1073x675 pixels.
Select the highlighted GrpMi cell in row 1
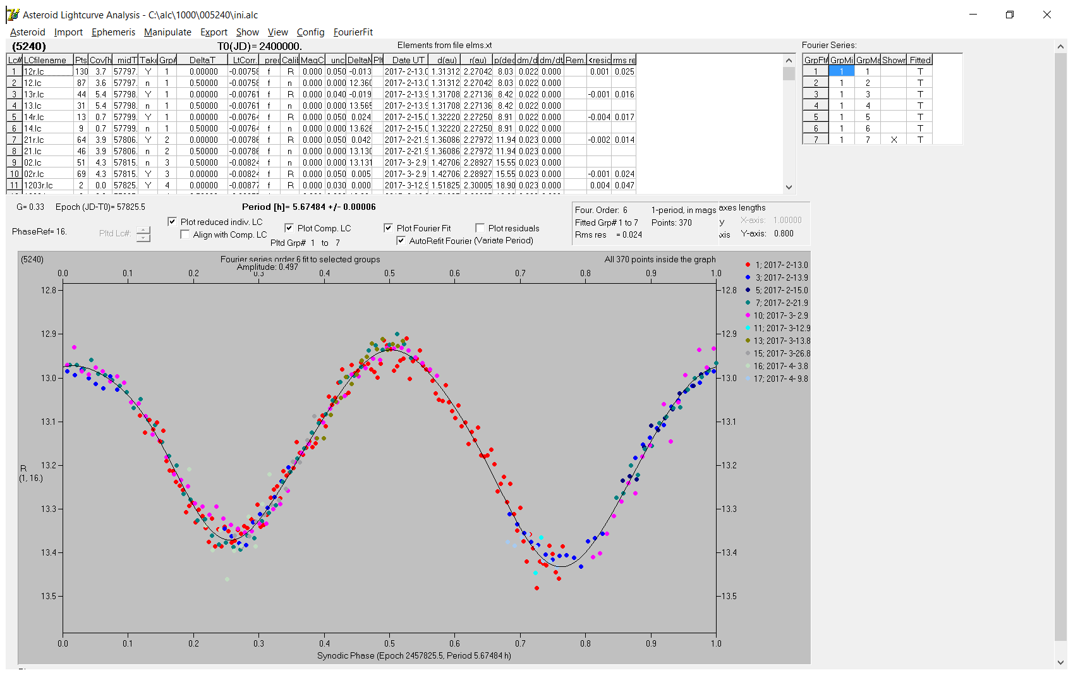point(841,71)
